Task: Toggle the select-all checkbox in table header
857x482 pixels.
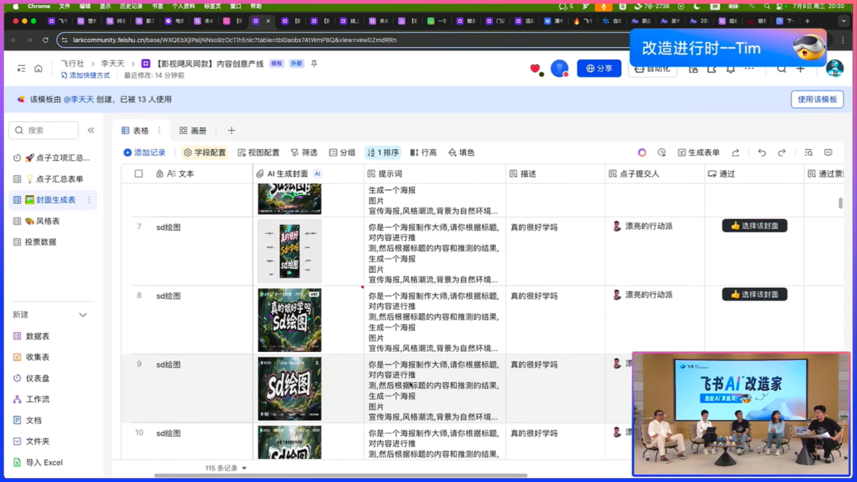Action: [139, 174]
